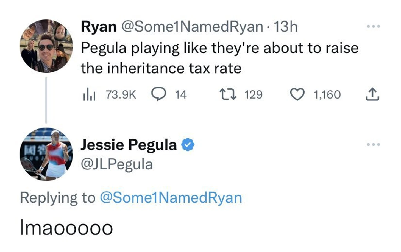Open more options on Jessie Pegula's reply
Viewport: 401px width, 252px height.
[373, 144]
